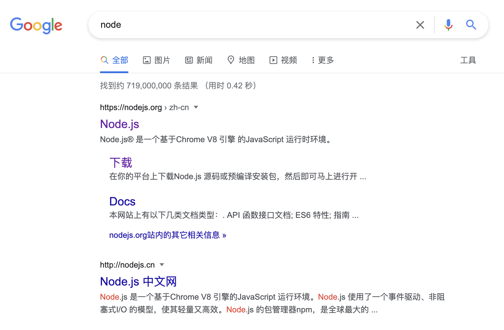Go to the 地图 tab
This screenshot has height=330, width=504.
[241, 60]
